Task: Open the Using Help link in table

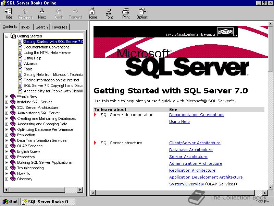Action: point(179,122)
